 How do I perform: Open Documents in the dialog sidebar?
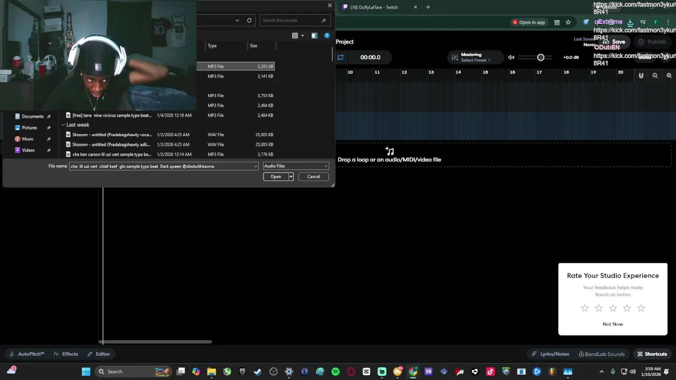(x=32, y=116)
